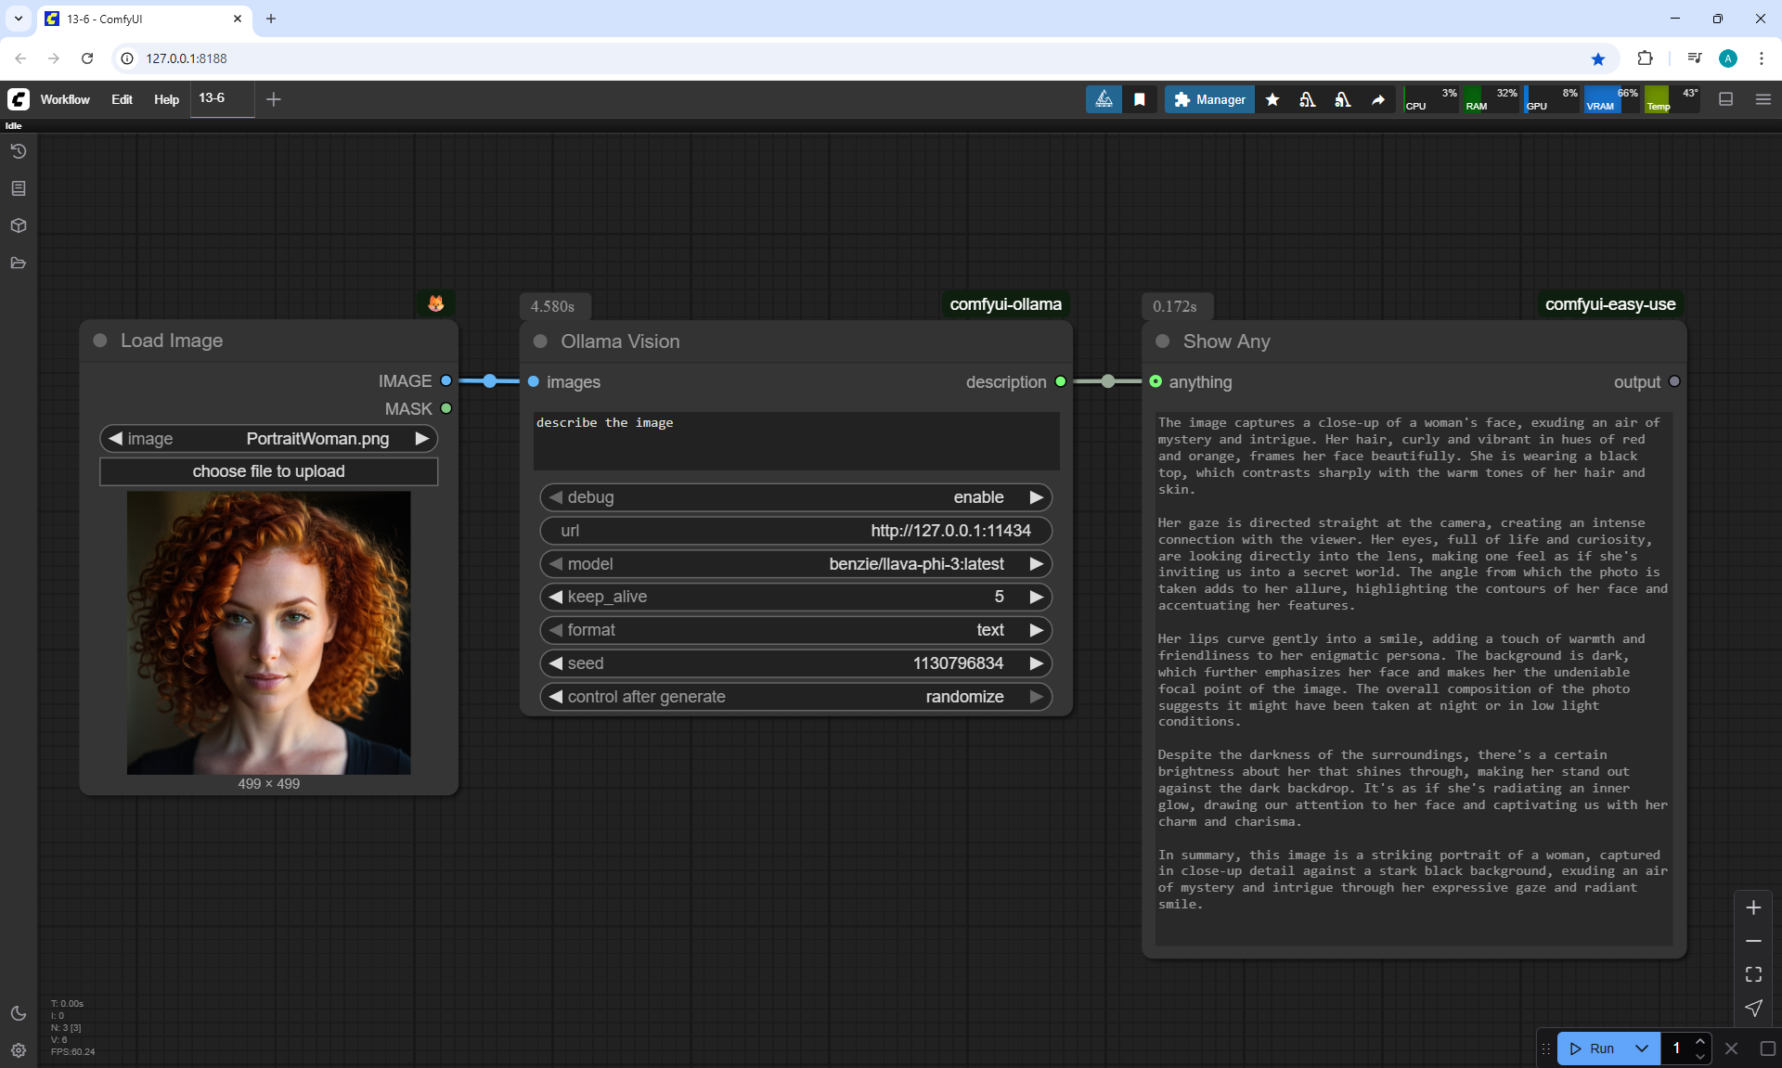Viewport: 1782px width, 1068px height.
Task: Click the bookmark icon in the toolbar
Action: [x=1139, y=99]
